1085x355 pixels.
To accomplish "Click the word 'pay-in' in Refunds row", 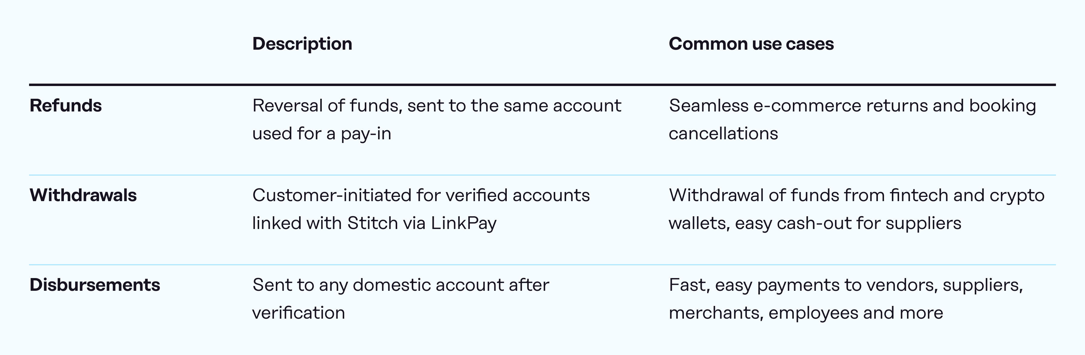I will tap(366, 134).
